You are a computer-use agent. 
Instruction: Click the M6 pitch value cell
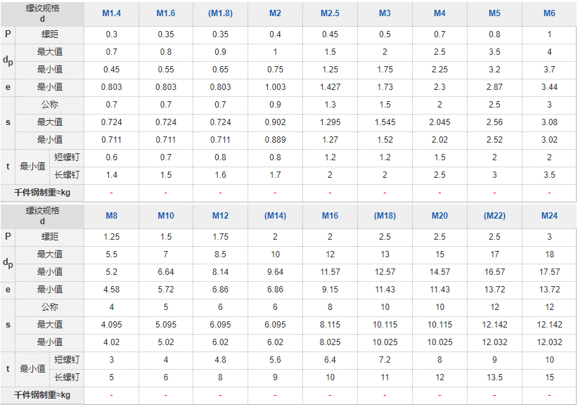(549, 34)
